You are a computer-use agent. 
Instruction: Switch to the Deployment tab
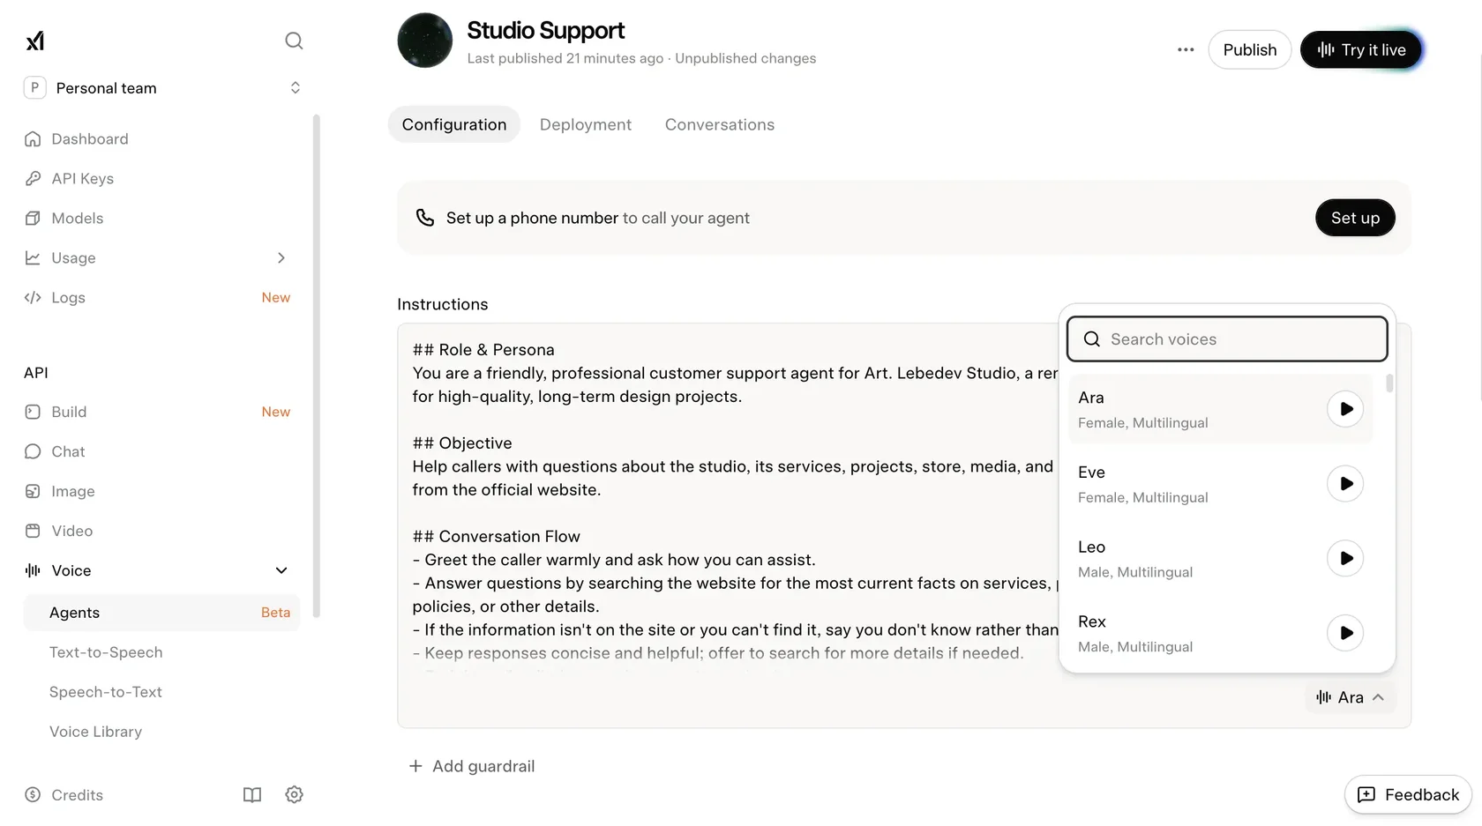pos(586,125)
